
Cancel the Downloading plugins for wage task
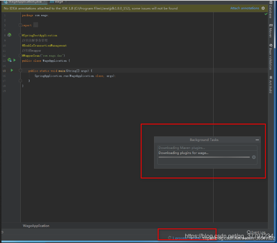click(x=254, y=157)
